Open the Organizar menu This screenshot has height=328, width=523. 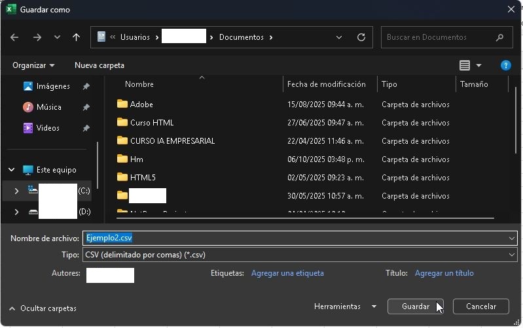point(33,65)
